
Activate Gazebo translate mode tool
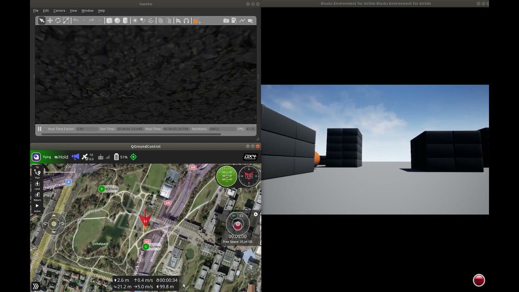(x=50, y=21)
